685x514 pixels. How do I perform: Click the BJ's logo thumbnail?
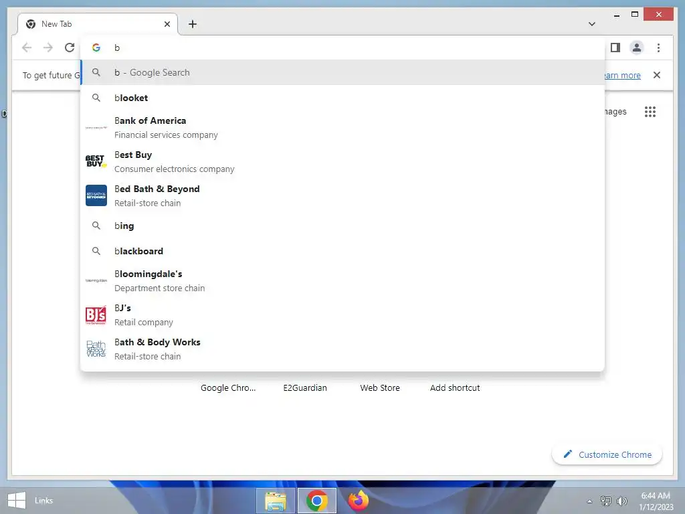(96, 315)
